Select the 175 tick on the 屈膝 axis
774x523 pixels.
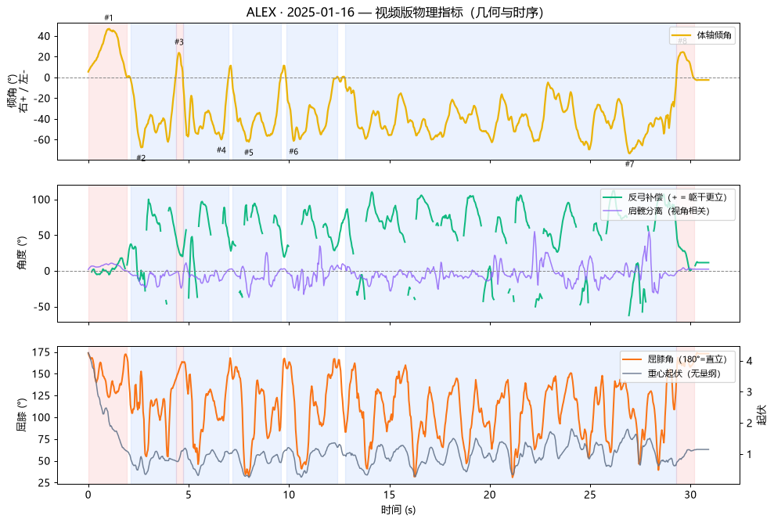point(41,352)
